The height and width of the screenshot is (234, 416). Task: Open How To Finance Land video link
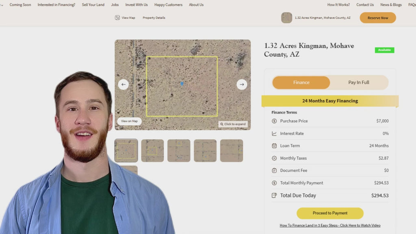point(330,225)
